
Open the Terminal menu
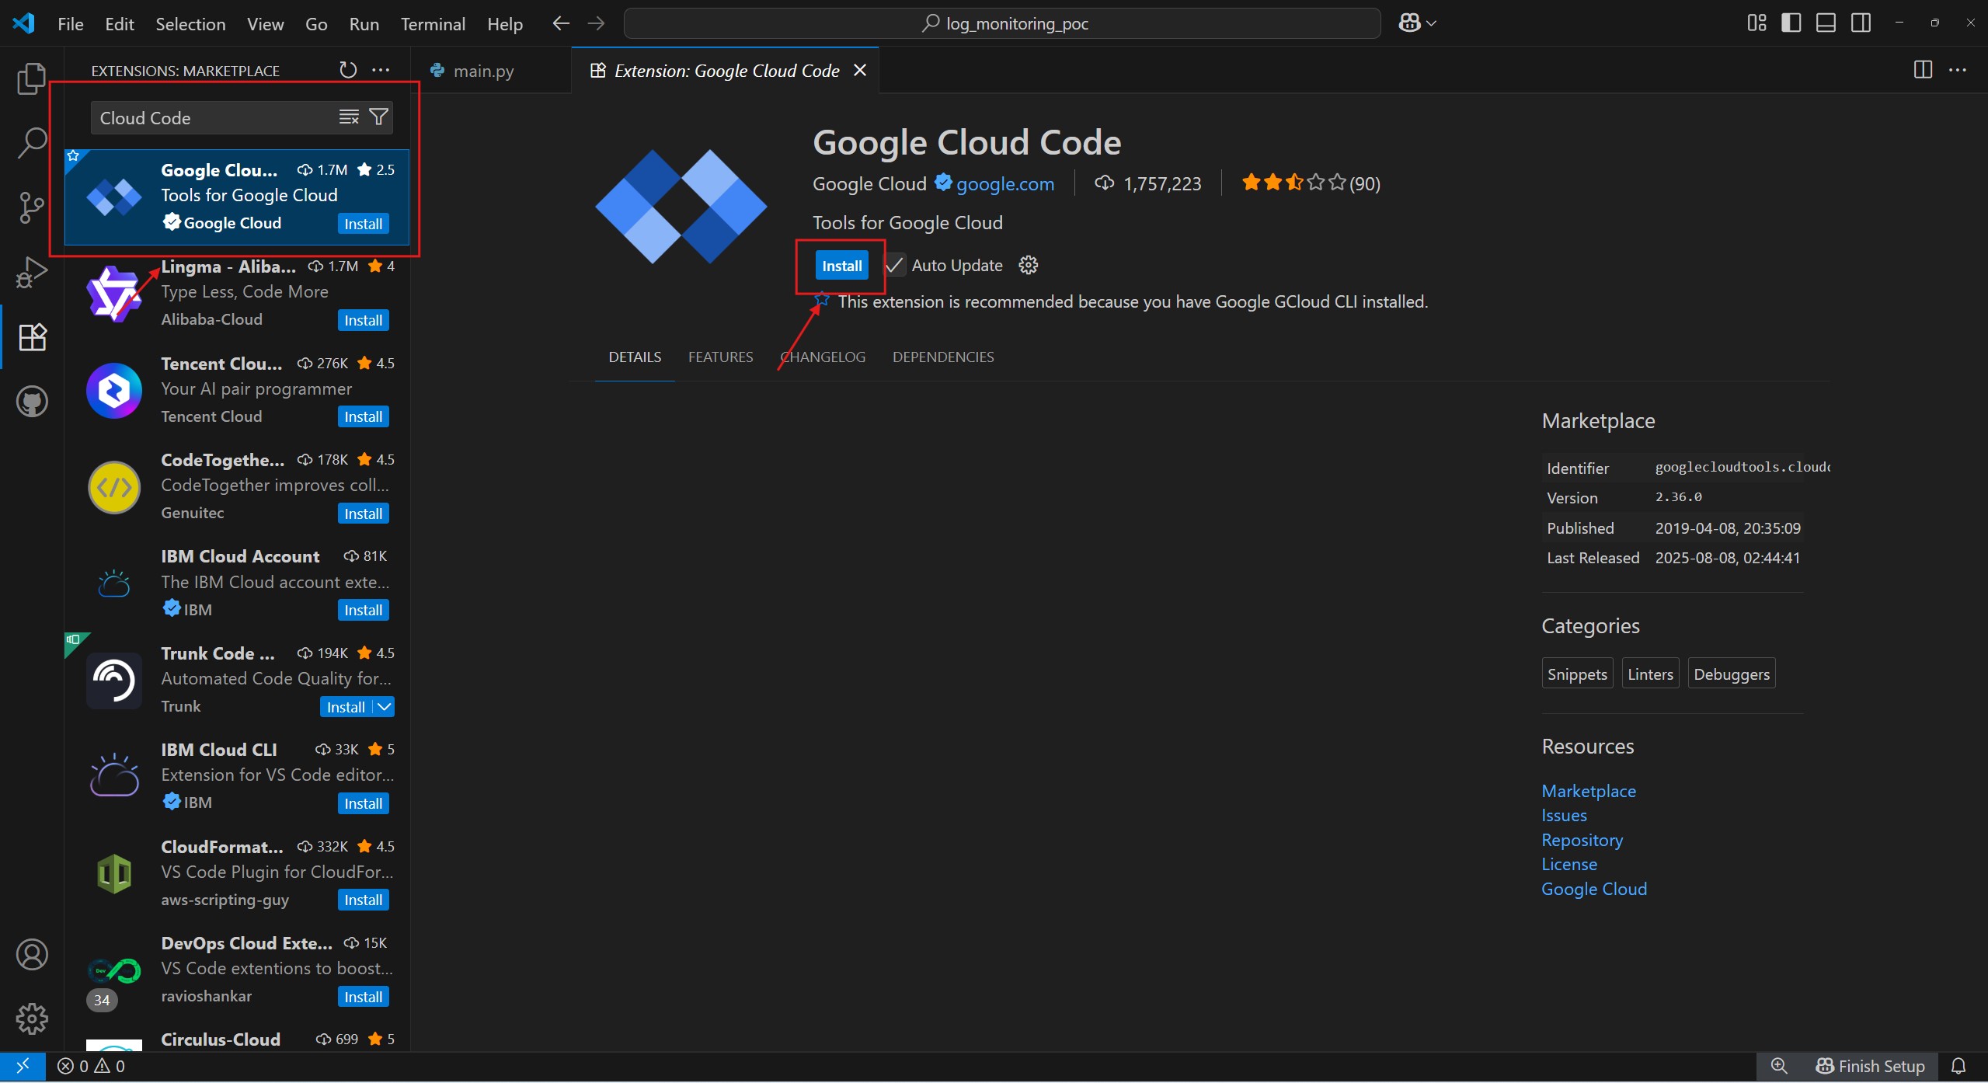pyautogui.click(x=433, y=24)
